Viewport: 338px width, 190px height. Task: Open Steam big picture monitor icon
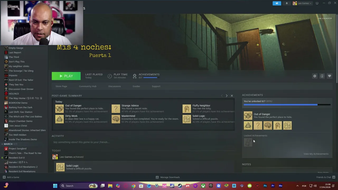(x=317, y=3)
